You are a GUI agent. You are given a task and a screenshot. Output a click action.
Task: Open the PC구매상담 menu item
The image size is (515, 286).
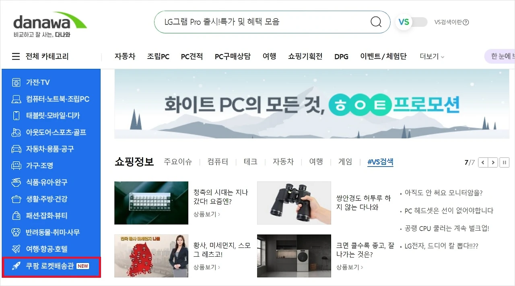coord(233,57)
